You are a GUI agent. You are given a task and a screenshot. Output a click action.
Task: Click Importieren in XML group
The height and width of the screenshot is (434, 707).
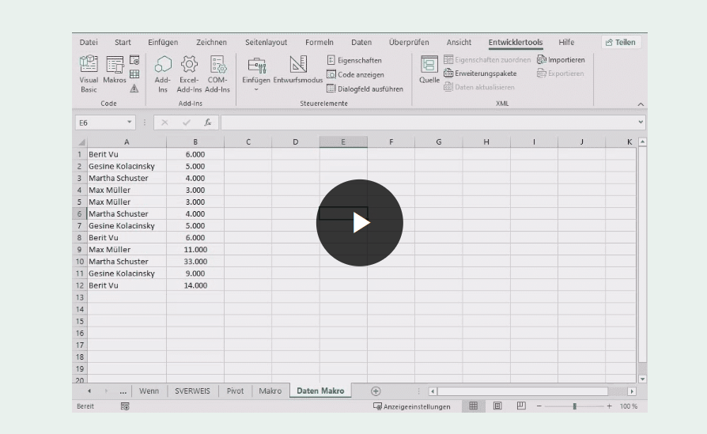[x=561, y=60]
